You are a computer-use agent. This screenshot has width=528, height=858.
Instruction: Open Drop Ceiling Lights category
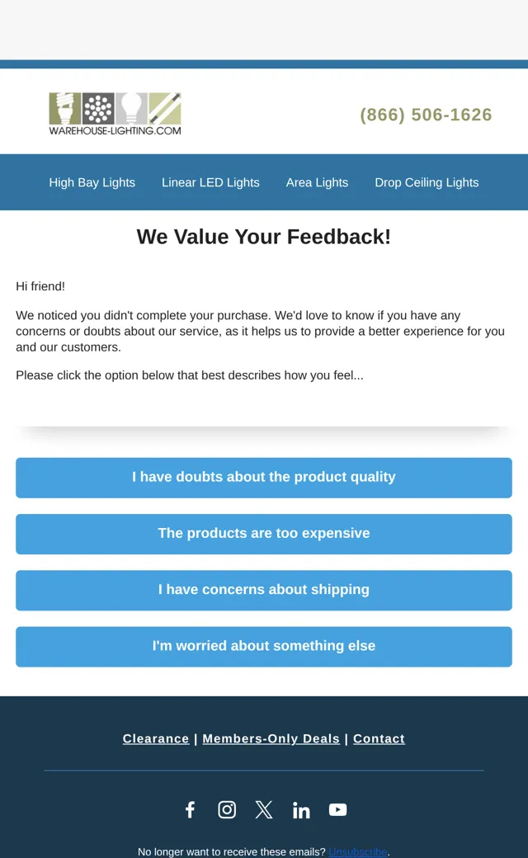click(427, 182)
